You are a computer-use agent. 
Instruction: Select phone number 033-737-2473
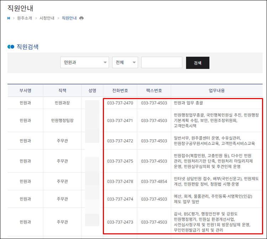click(120, 222)
